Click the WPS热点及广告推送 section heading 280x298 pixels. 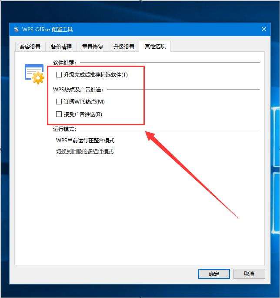(78, 89)
